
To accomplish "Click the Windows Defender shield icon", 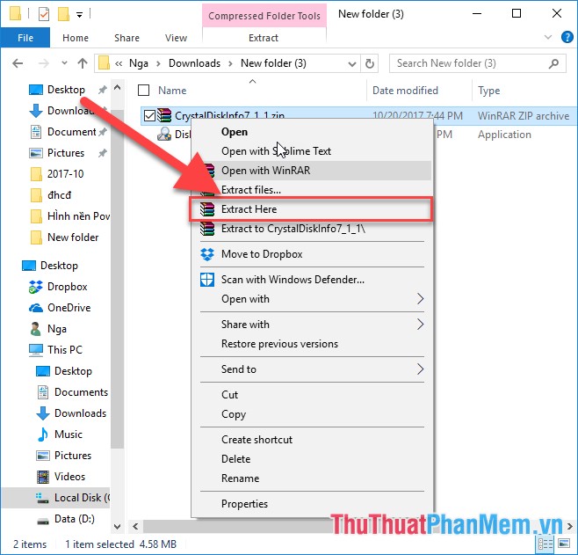I will click(x=207, y=280).
